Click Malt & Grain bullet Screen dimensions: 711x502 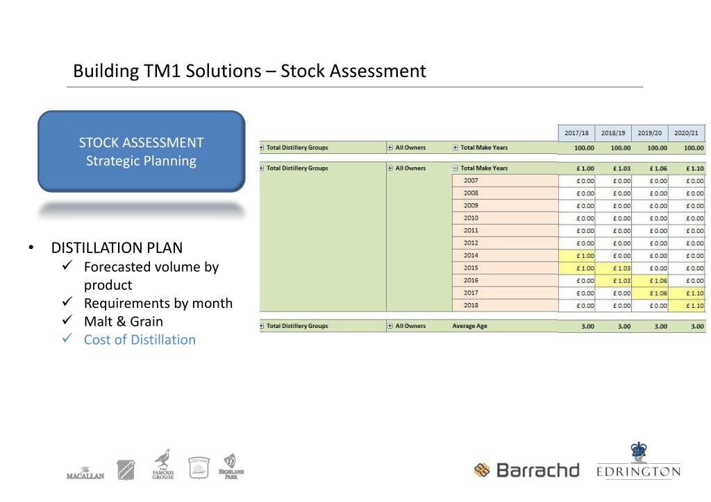coord(124,322)
